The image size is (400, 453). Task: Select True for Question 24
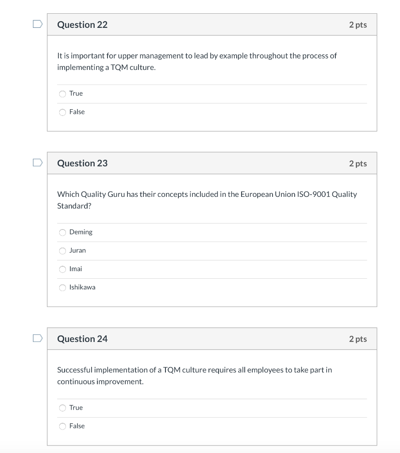tap(62, 407)
